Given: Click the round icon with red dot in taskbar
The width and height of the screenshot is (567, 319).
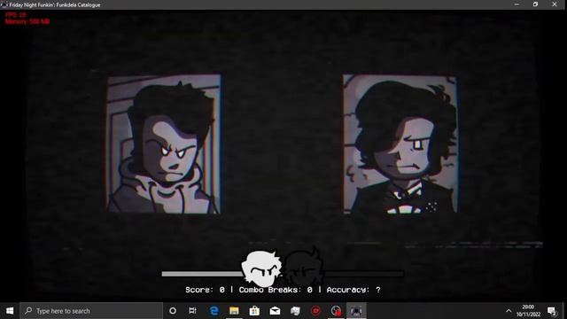Looking at the screenshot, I should (336, 311).
